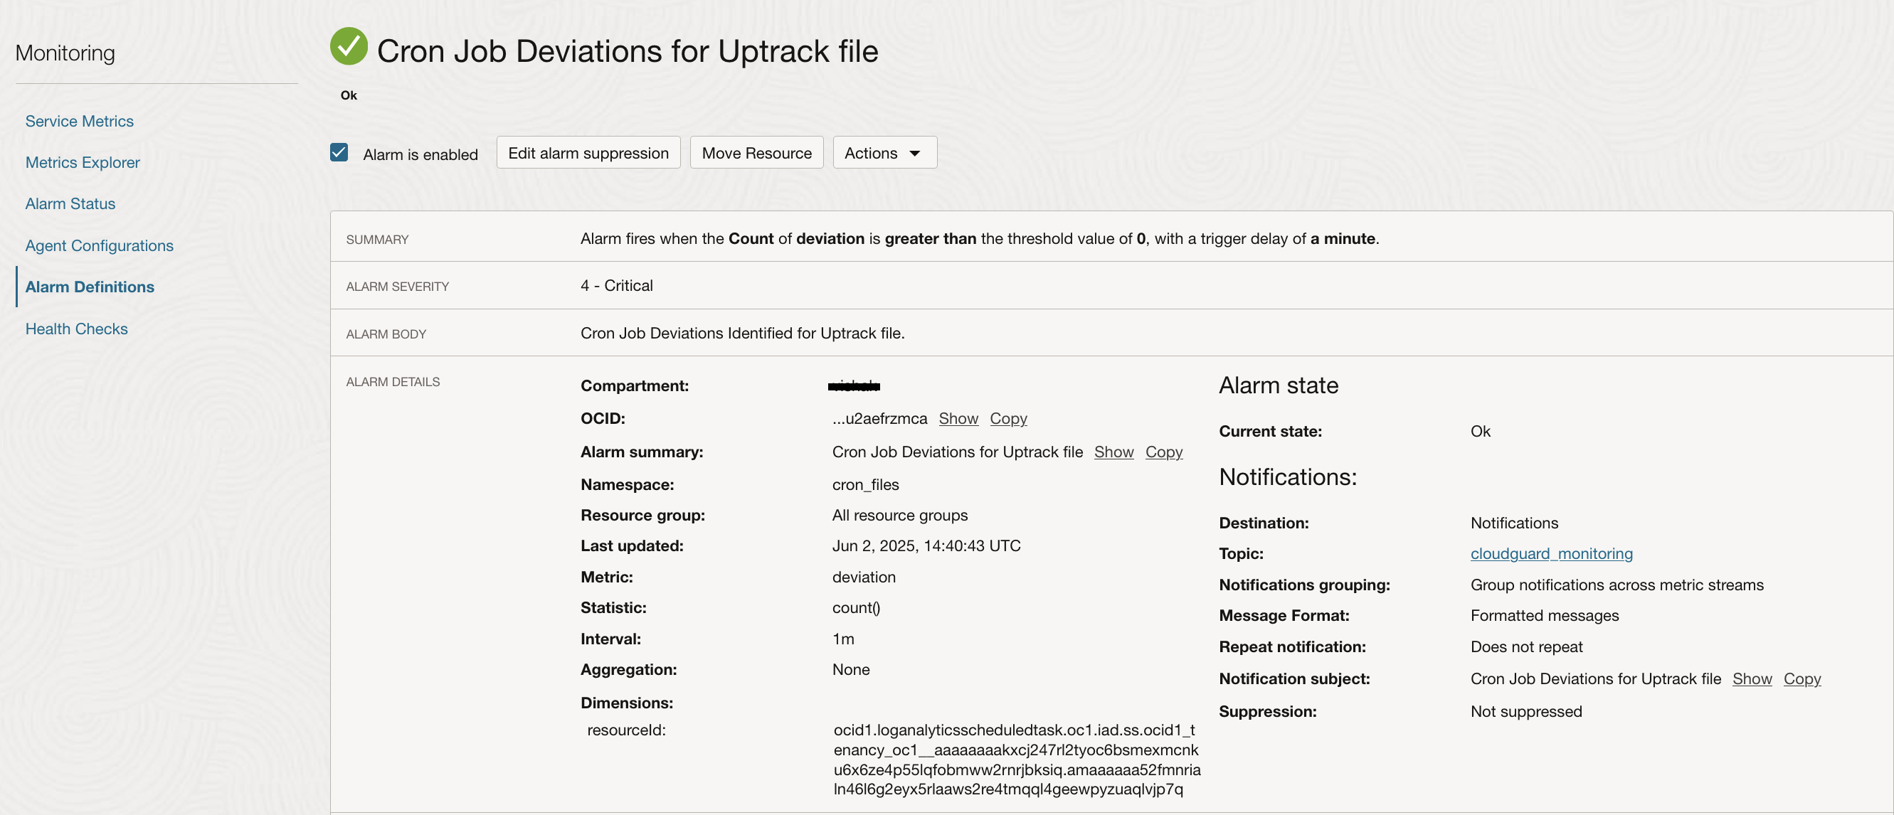Copy the Alarm summary text
This screenshot has width=1894, height=815.
coord(1163,452)
